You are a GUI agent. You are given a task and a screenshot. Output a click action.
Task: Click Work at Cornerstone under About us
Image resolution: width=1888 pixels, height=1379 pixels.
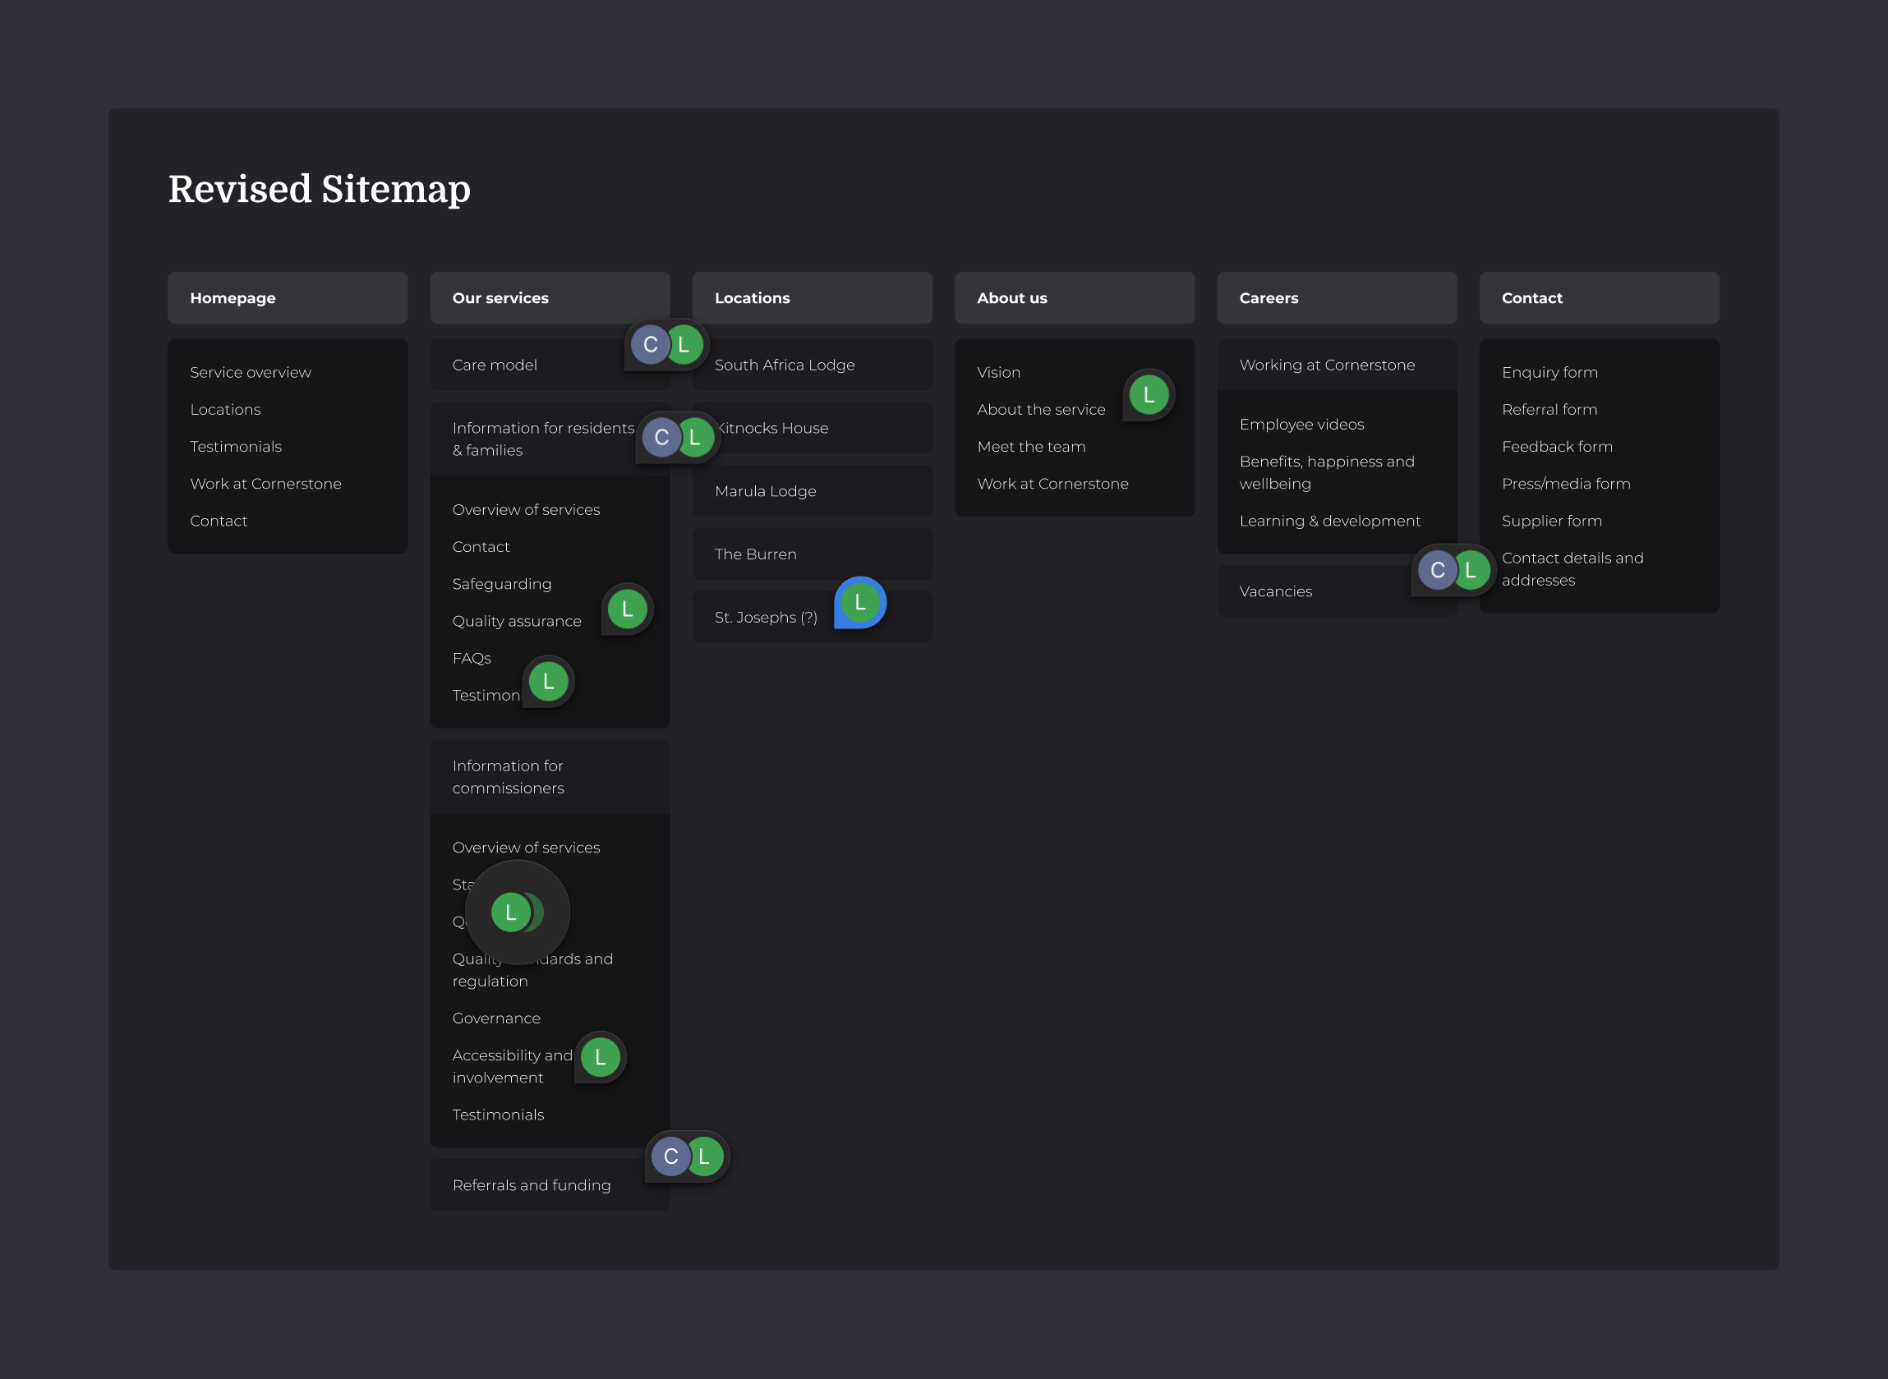(x=1052, y=484)
